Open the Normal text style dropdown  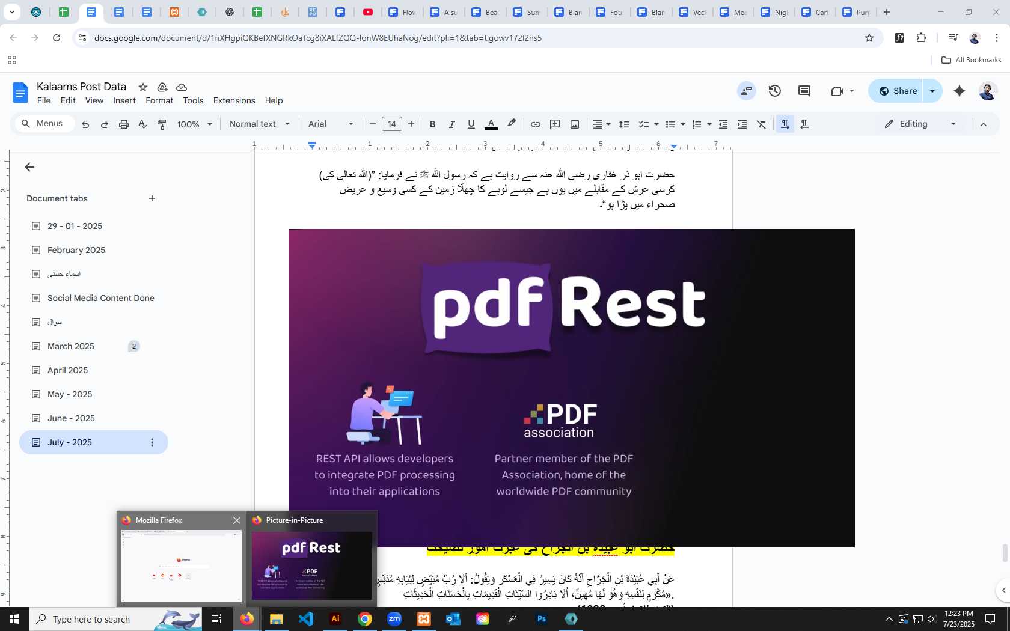point(260,124)
